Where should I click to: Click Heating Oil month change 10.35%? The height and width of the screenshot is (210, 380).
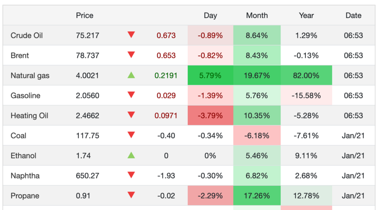[x=257, y=116]
